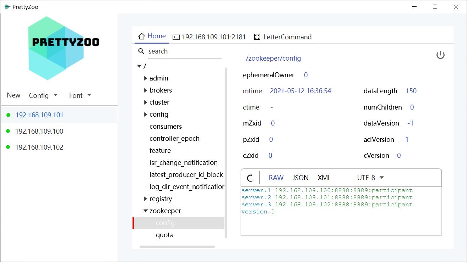Click green status dot of 192.168.109.100
The width and height of the screenshot is (467, 262).
pyautogui.click(x=8, y=131)
